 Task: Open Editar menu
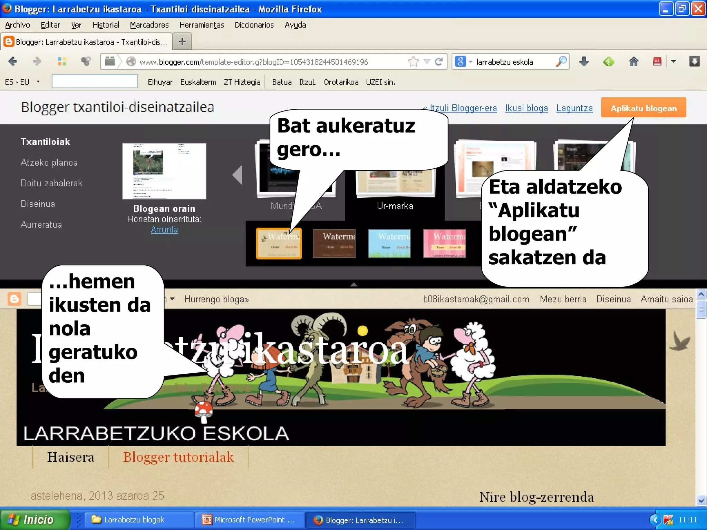click(50, 25)
